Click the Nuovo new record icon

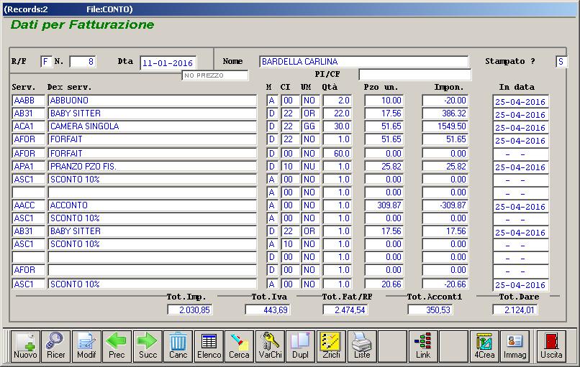click(25, 345)
